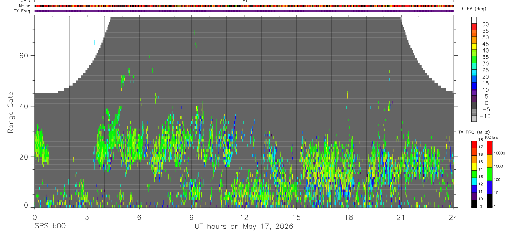Click the '35' label on ELEV colorbar
The width and height of the screenshot is (510, 235).
click(485, 57)
